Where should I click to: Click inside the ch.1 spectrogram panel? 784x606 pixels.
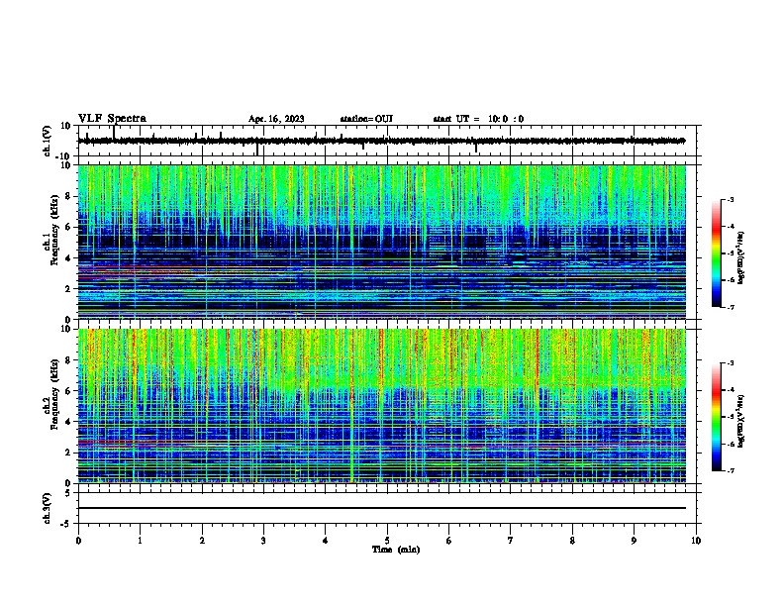point(381,242)
